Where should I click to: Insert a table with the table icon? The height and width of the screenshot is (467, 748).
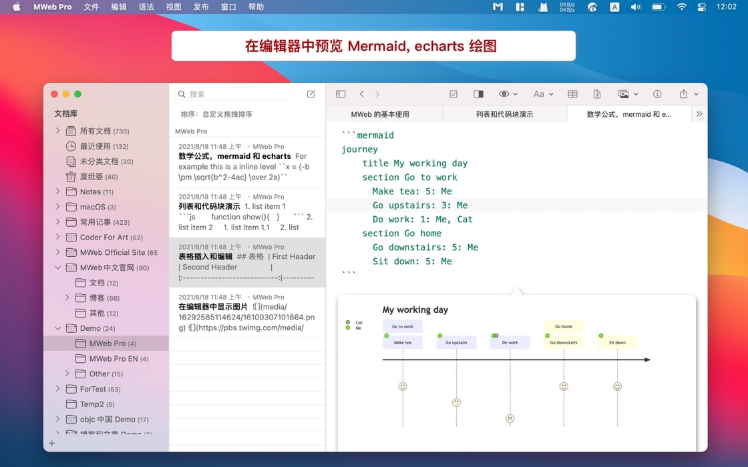coord(572,94)
